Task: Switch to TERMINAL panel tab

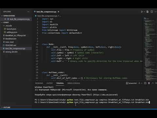Action: click(x=60, y=83)
